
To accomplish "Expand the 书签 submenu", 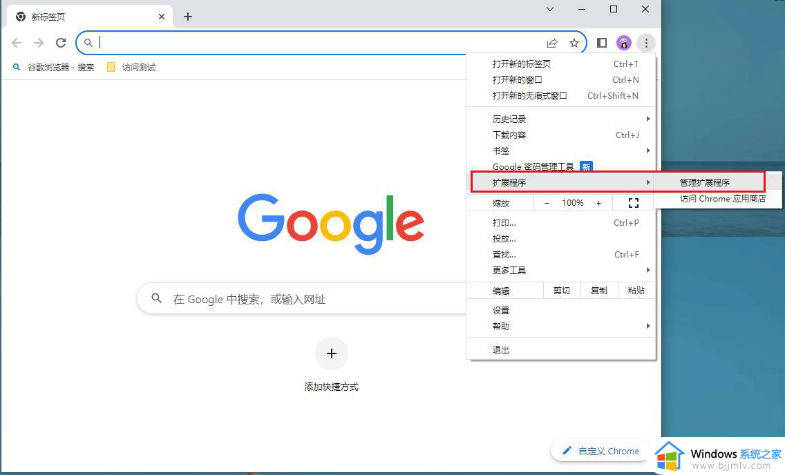I will 560,151.
